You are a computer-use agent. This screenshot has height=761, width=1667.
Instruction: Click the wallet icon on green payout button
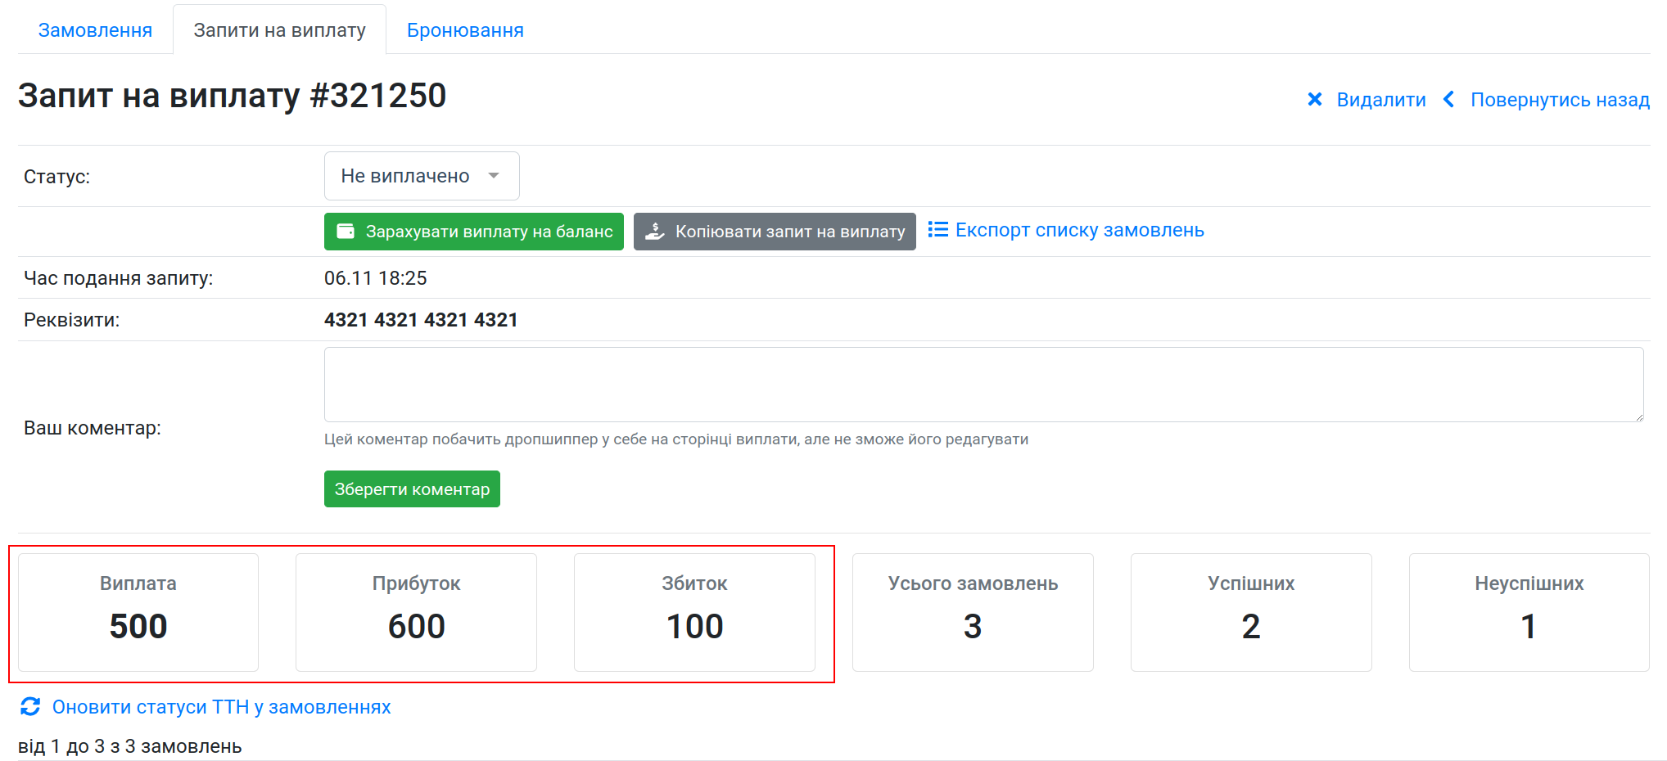tap(346, 232)
